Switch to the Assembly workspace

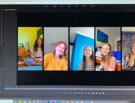pyautogui.click(x=46, y=6)
